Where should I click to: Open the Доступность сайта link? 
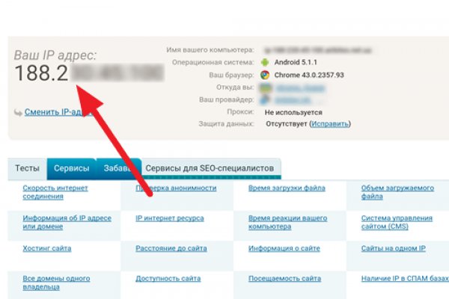(x=168, y=278)
